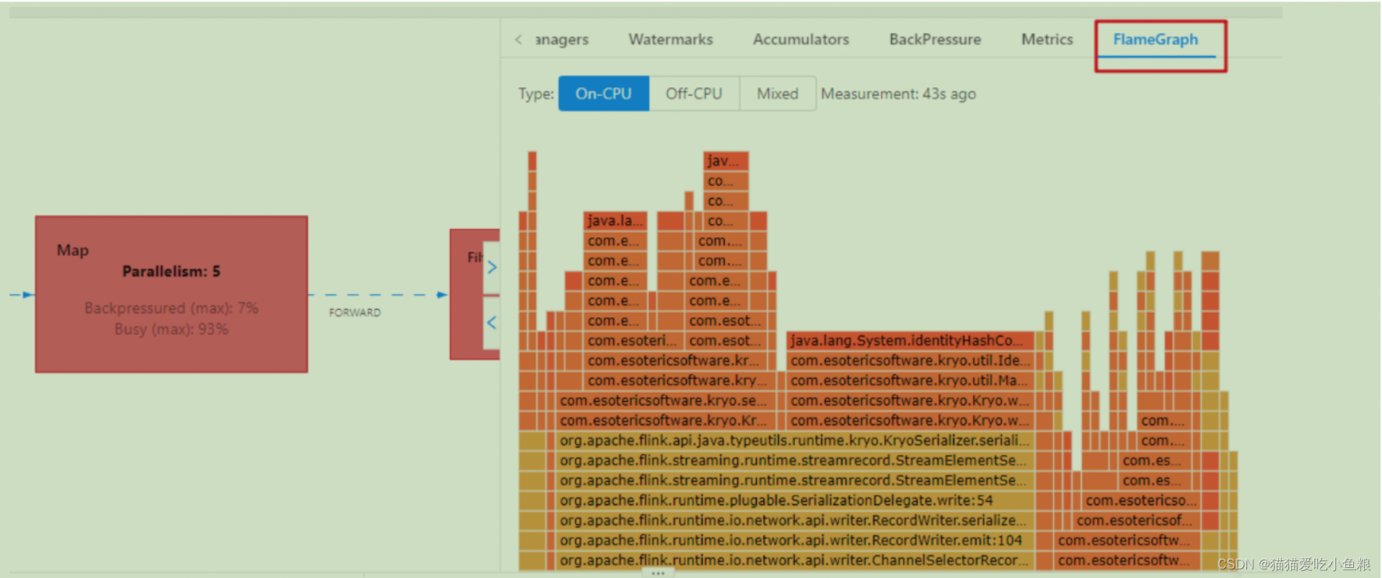
Task: Click the com.esotericsoftware.kryo.se... frame
Action: click(x=665, y=401)
